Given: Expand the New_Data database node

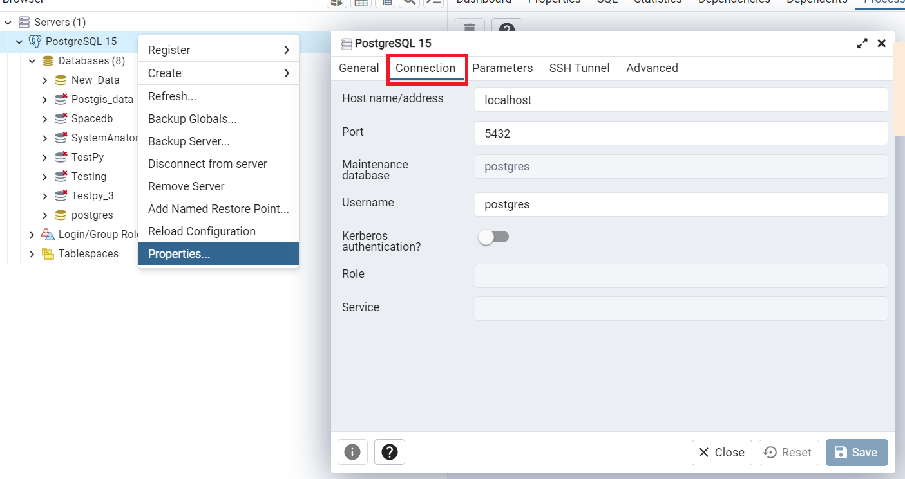Looking at the screenshot, I should click(x=45, y=80).
